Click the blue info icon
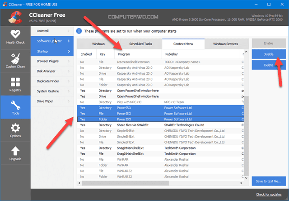This screenshot has width=289, height=201. 79,31
